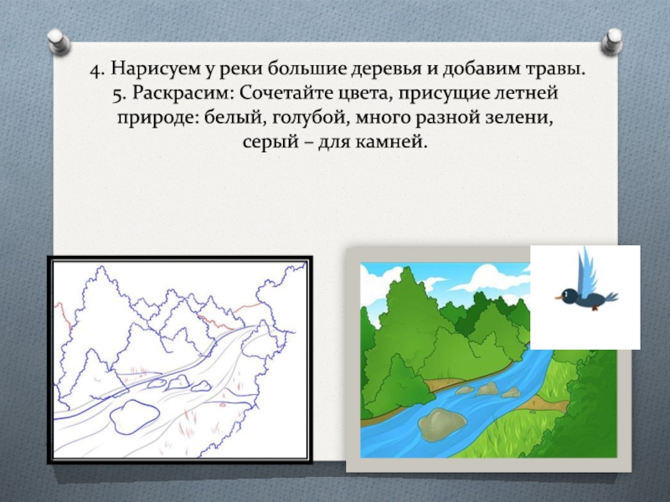
Task: Click the small middle rock in the colored river
Action: tap(487, 389)
